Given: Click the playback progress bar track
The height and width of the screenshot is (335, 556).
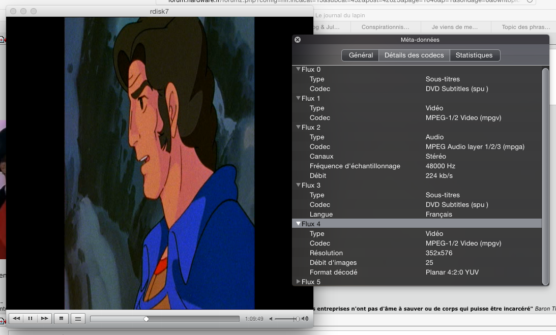Looking at the screenshot, I should [x=164, y=319].
